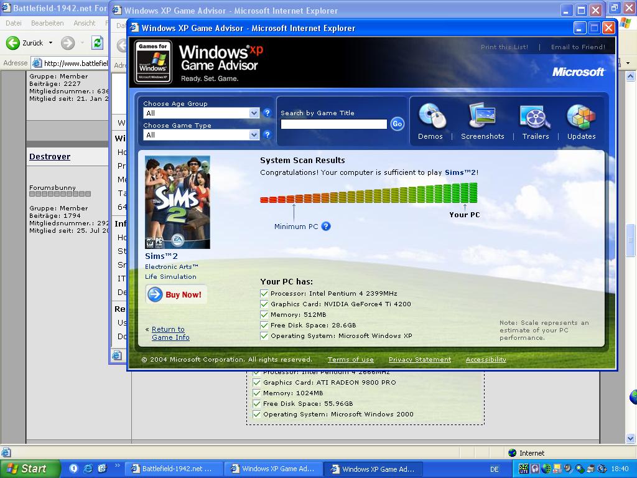Toggle the Memory 512MB checkbox

[264, 314]
